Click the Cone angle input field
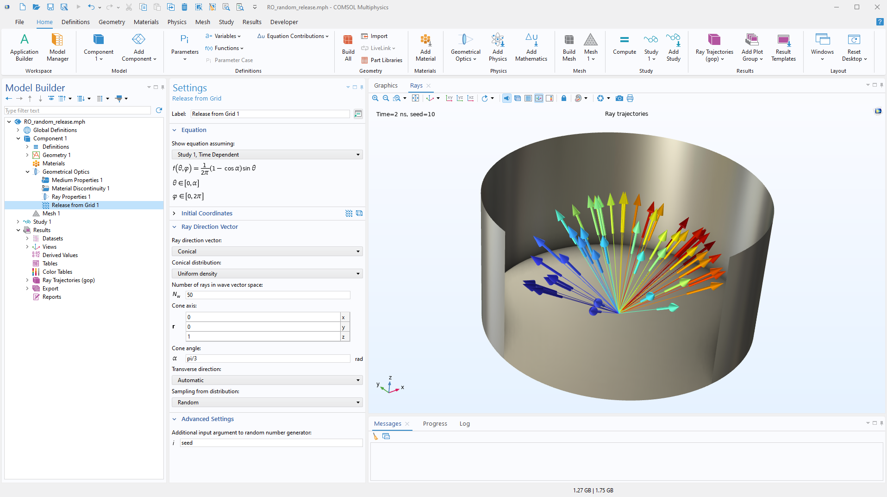The height and width of the screenshot is (497, 887). click(x=268, y=359)
